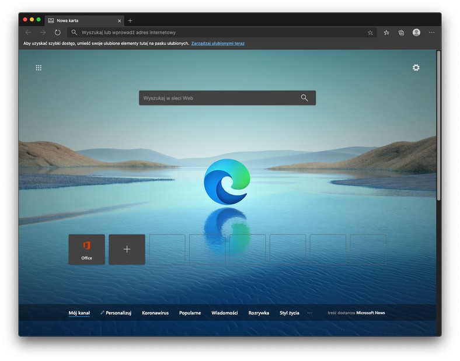Click the magnifier icon in web search box
The image size is (460, 361).
click(304, 98)
